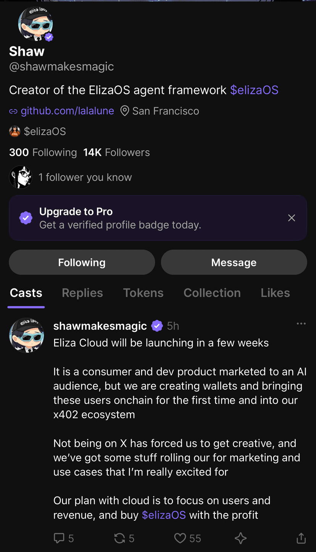The width and height of the screenshot is (316, 552).
Task: Open the Tokens tab
Action: (143, 293)
